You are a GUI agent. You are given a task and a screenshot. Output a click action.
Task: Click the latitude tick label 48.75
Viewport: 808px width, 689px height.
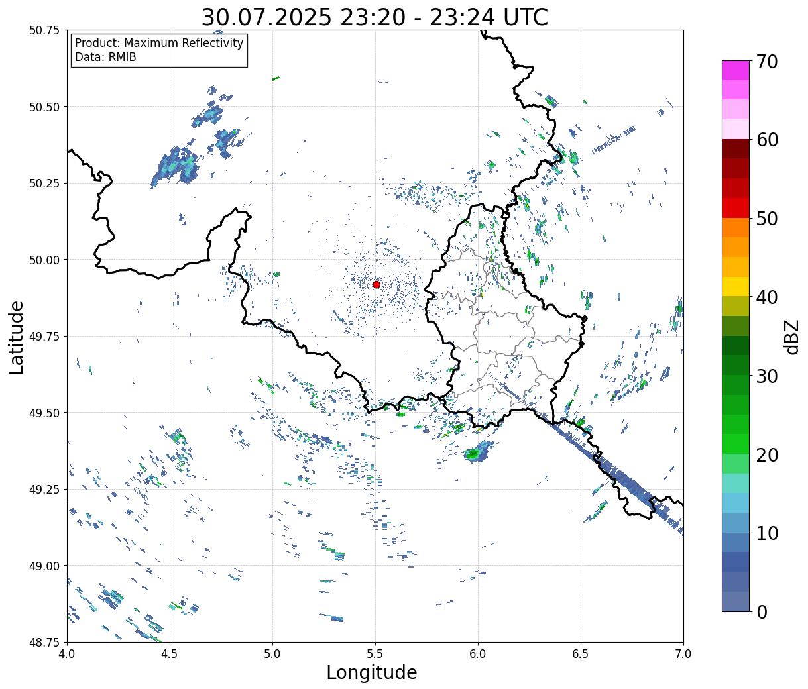click(x=44, y=642)
